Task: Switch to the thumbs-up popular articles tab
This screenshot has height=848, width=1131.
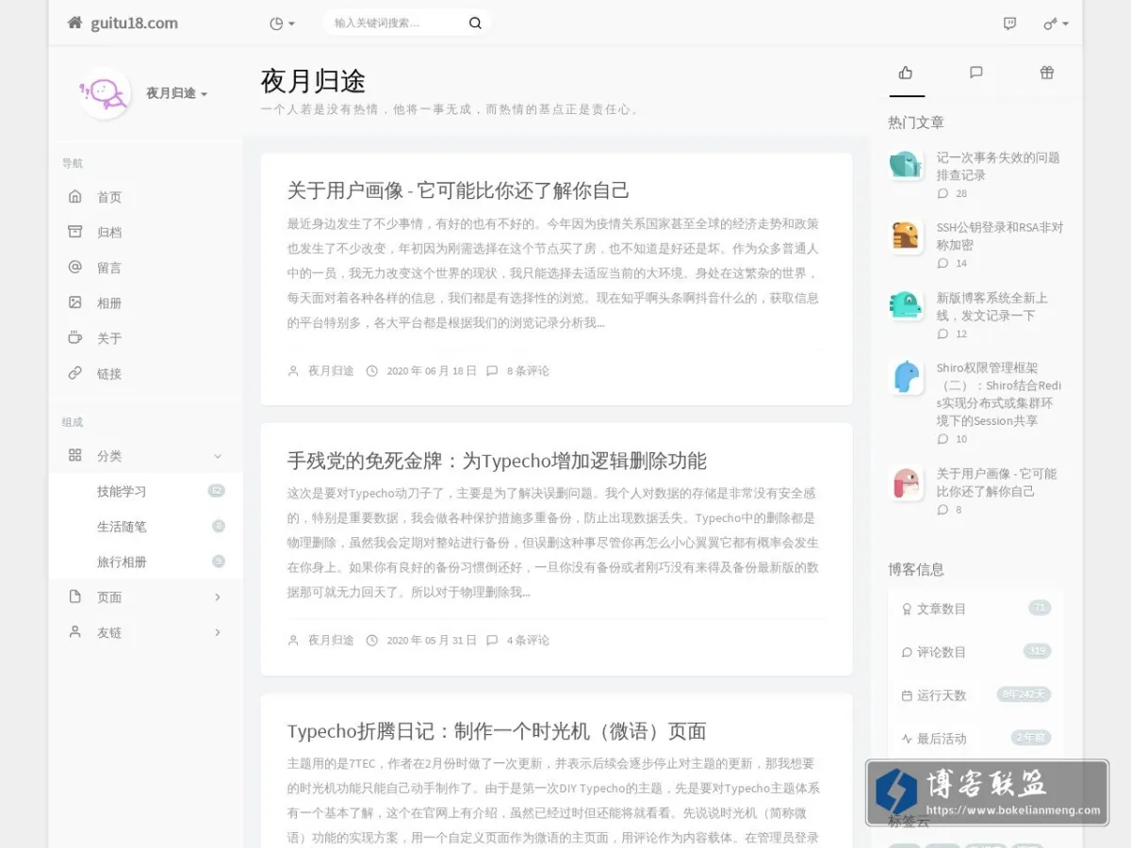Action: tap(906, 73)
